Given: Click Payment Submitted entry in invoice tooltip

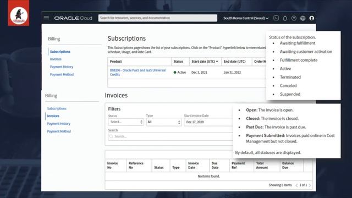Looking at the screenshot, I should pyautogui.click(x=290, y=139).
